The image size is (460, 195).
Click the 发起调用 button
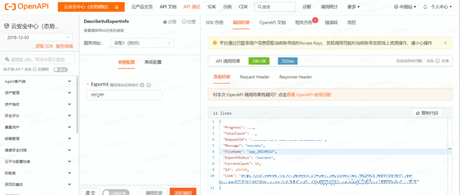[x=183, y=192]
